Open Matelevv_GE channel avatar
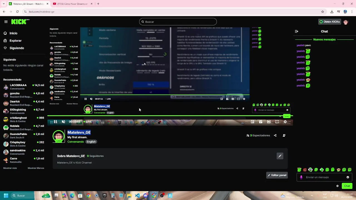 tap(58, 136)
